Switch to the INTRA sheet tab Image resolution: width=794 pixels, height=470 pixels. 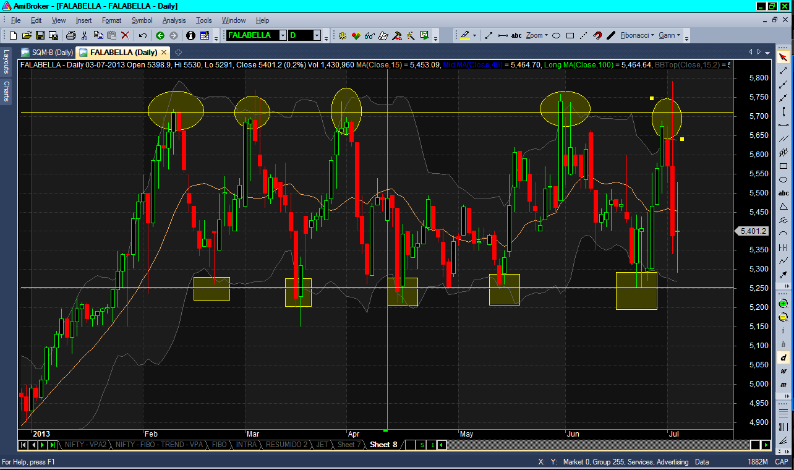point(247,445)
